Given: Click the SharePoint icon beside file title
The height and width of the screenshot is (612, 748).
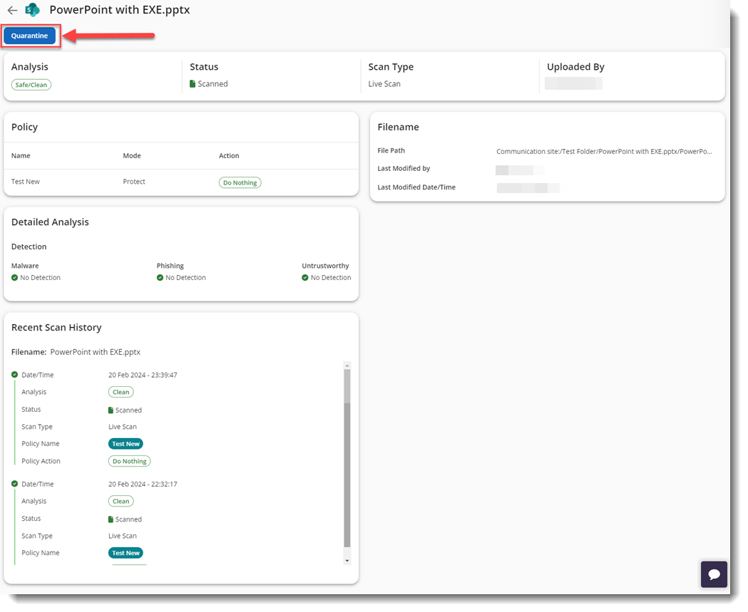Looking at the screenshot, I should coord(32,10).
